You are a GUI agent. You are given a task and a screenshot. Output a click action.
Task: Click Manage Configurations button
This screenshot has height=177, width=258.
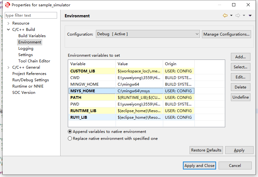click(226, 34)
